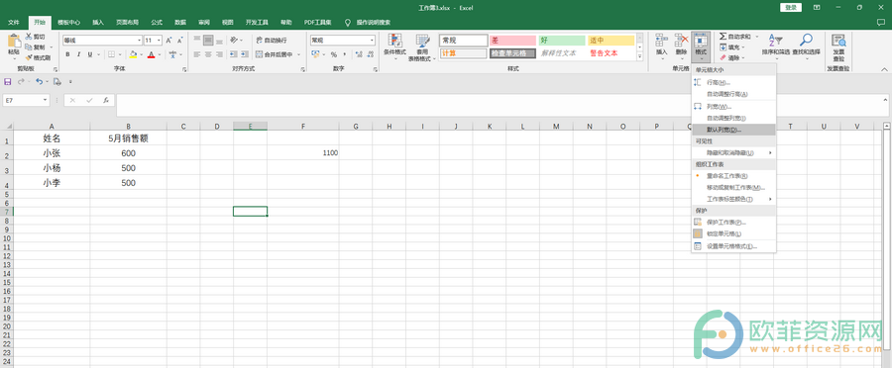Collapse the ribbon with chevron
Image resolution: width=892 pixels, height=368 pixels.
point(884,68)
